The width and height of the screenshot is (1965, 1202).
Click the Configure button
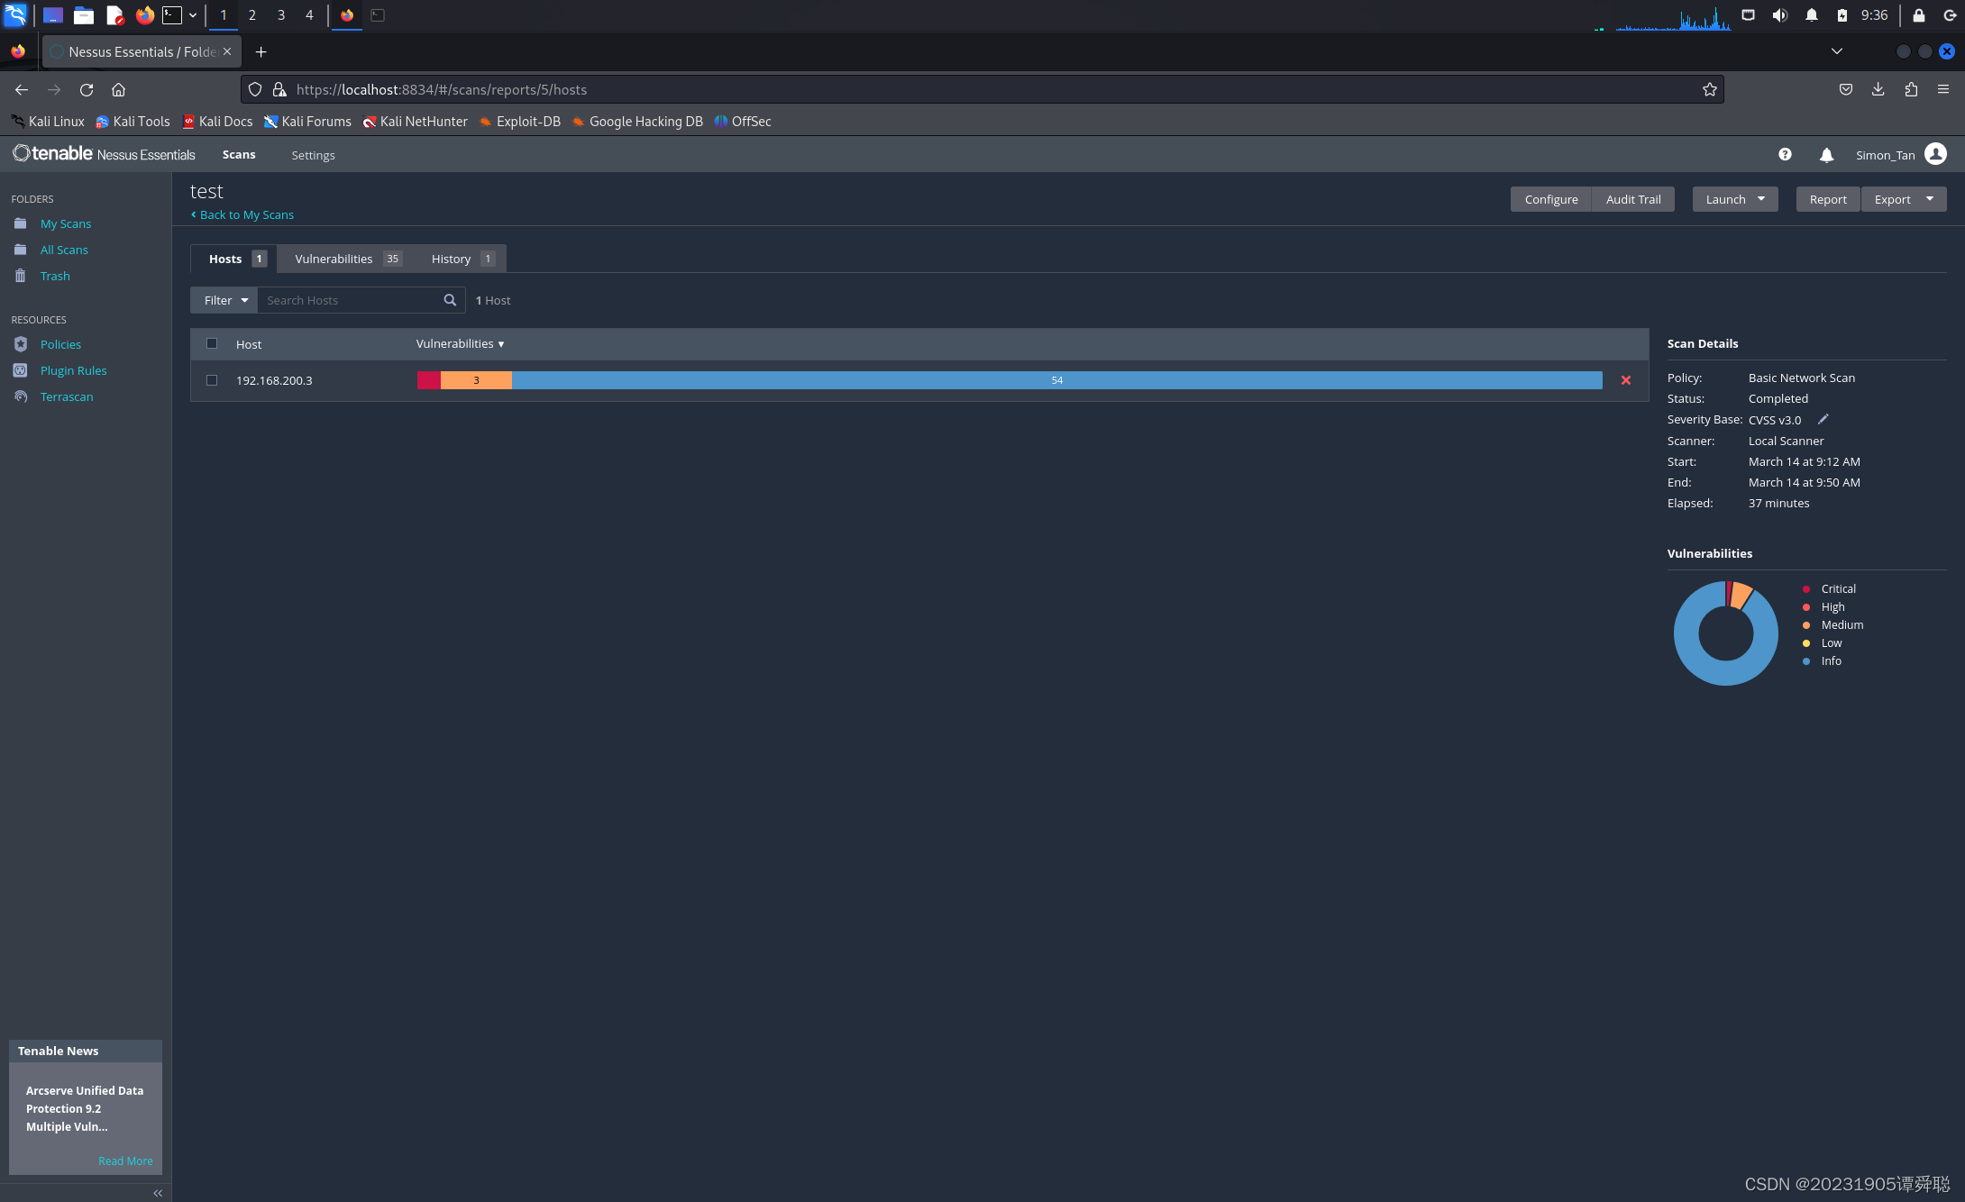click(x=1551, y=199)
